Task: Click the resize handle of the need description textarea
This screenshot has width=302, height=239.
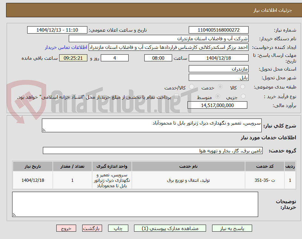Action: (44, 130)
